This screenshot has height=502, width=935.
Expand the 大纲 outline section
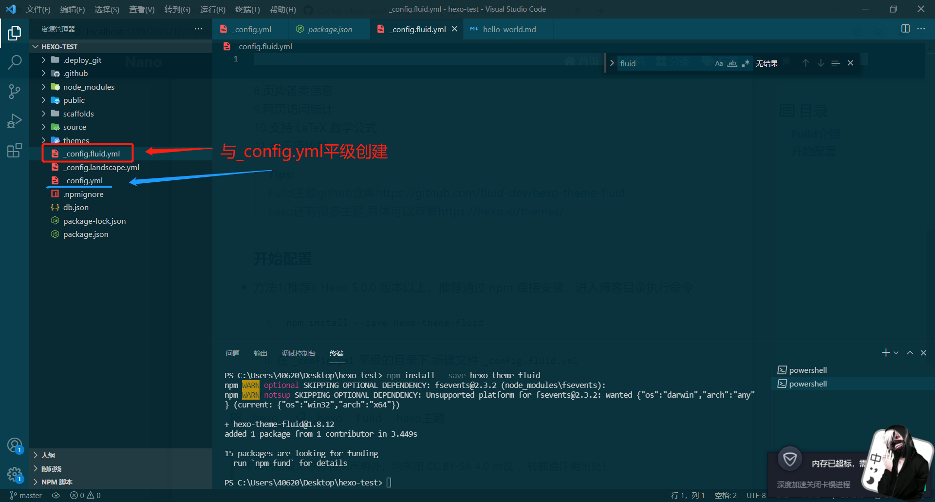(x=122, y=455)
